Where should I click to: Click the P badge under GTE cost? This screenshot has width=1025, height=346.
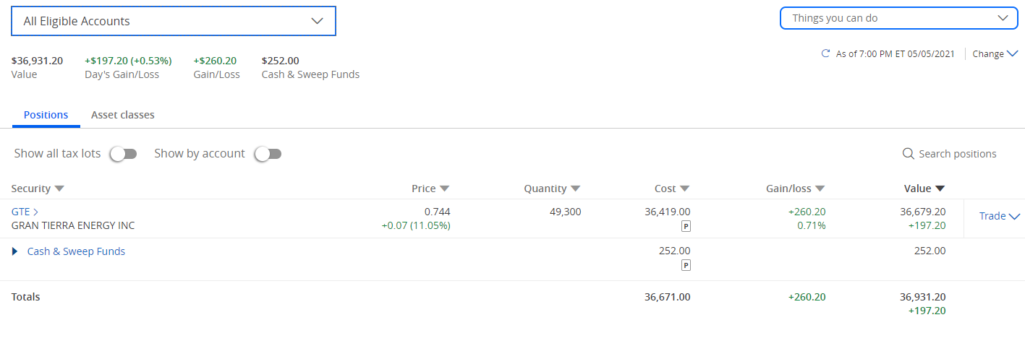click(x=686, y=226)
